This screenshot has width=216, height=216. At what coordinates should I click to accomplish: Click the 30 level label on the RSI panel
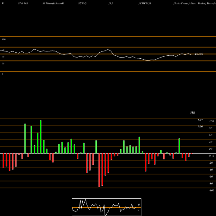[x=3, y=64]
